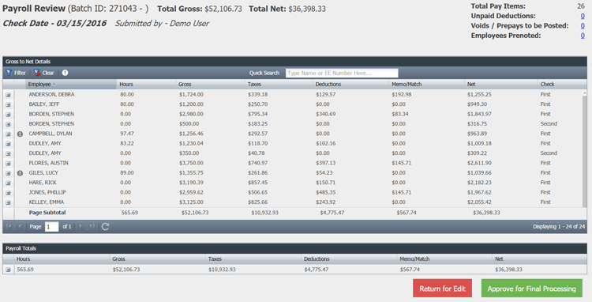The width and height of the screenshot is (592, 302).
Task: Open the info exclamation icon beside Clear
Action: 65,73
